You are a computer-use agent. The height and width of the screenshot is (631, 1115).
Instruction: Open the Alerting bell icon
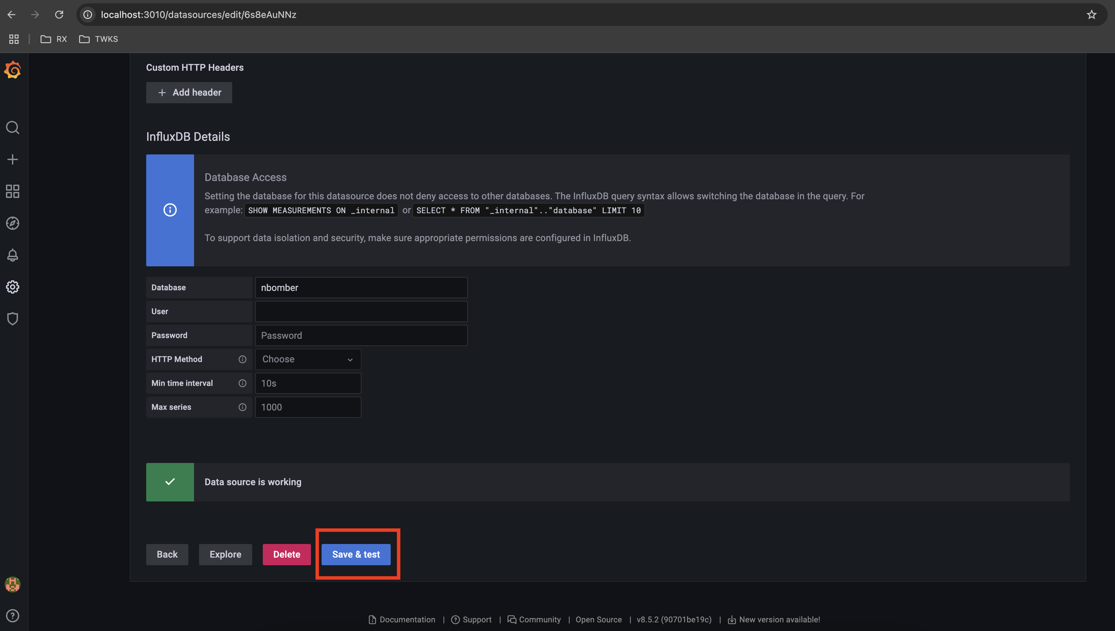pos(12,255)
